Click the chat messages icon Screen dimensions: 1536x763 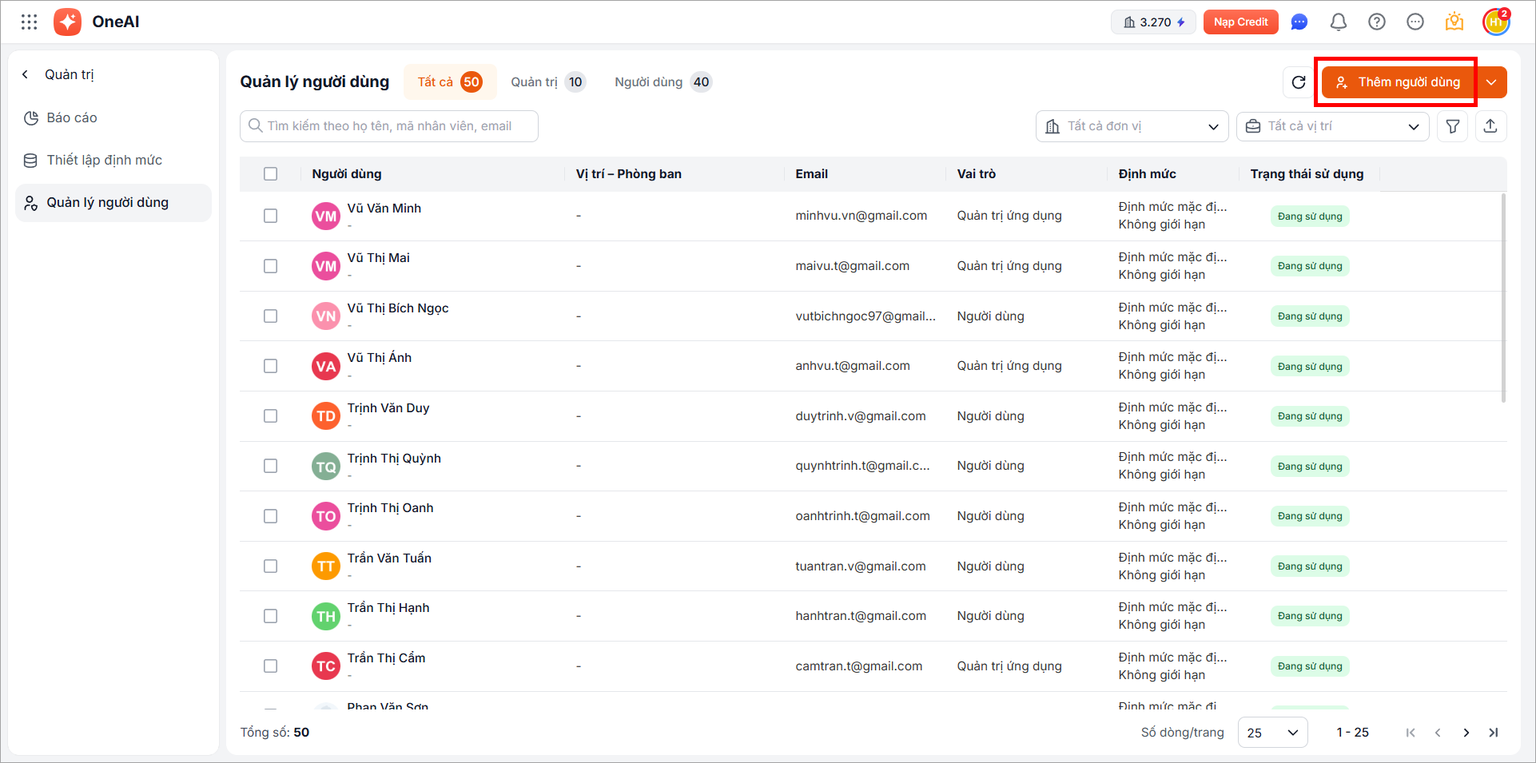[x=1299, y=22]
